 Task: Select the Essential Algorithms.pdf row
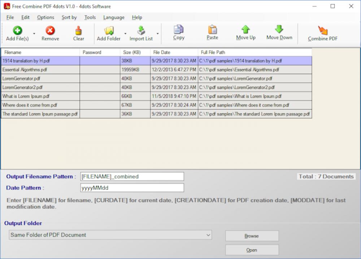coord(40,70)
